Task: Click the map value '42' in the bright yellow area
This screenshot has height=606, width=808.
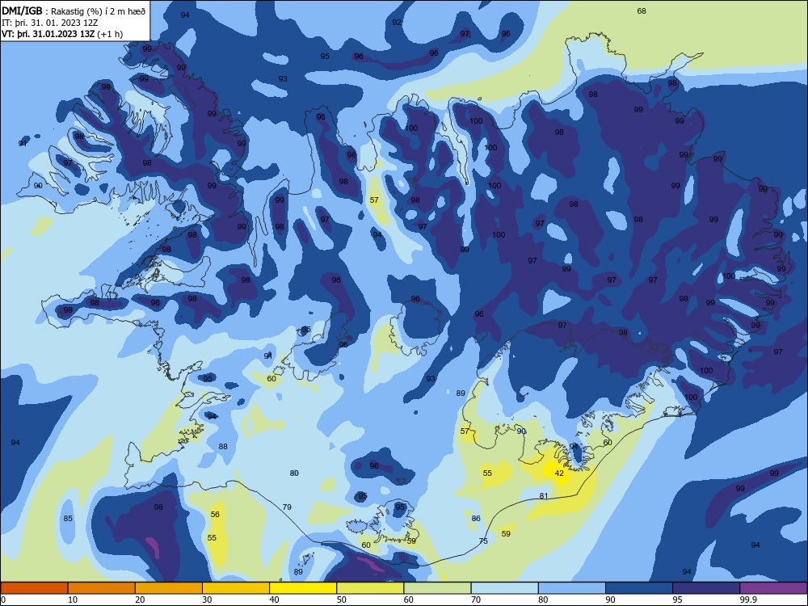Action: (559, 473)
